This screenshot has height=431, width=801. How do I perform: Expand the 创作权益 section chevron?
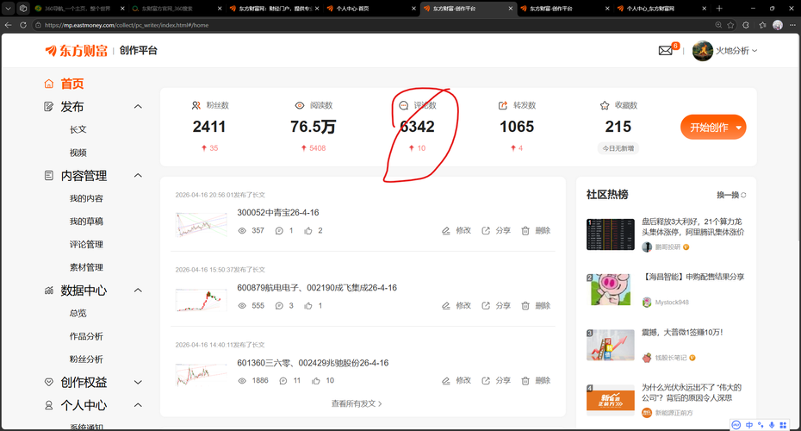[x=138, y=382]
